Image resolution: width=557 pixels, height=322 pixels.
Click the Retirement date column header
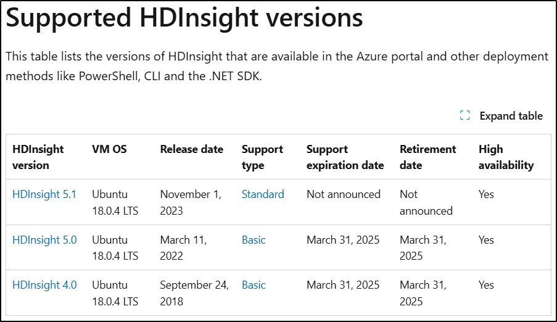[428, 157]
